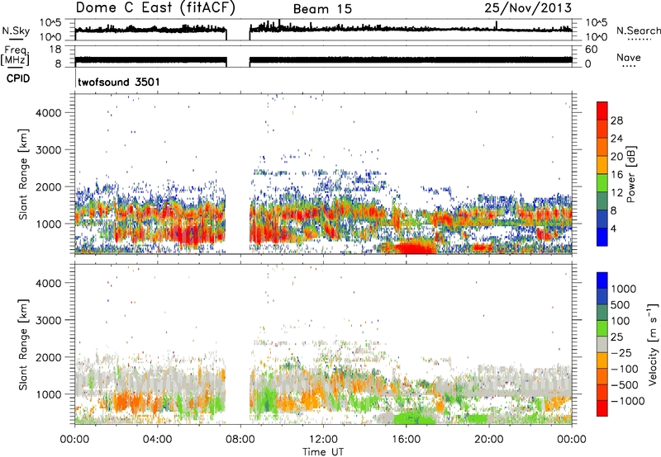Click the 'CPID' label
The width and height of the screenshot is (661, 457).
[x=17, y=78]
